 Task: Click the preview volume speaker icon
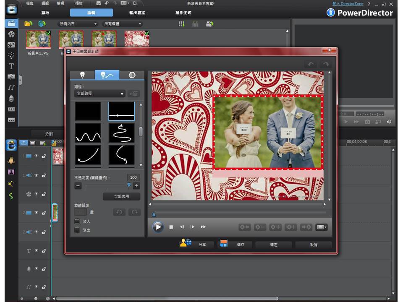389,122
